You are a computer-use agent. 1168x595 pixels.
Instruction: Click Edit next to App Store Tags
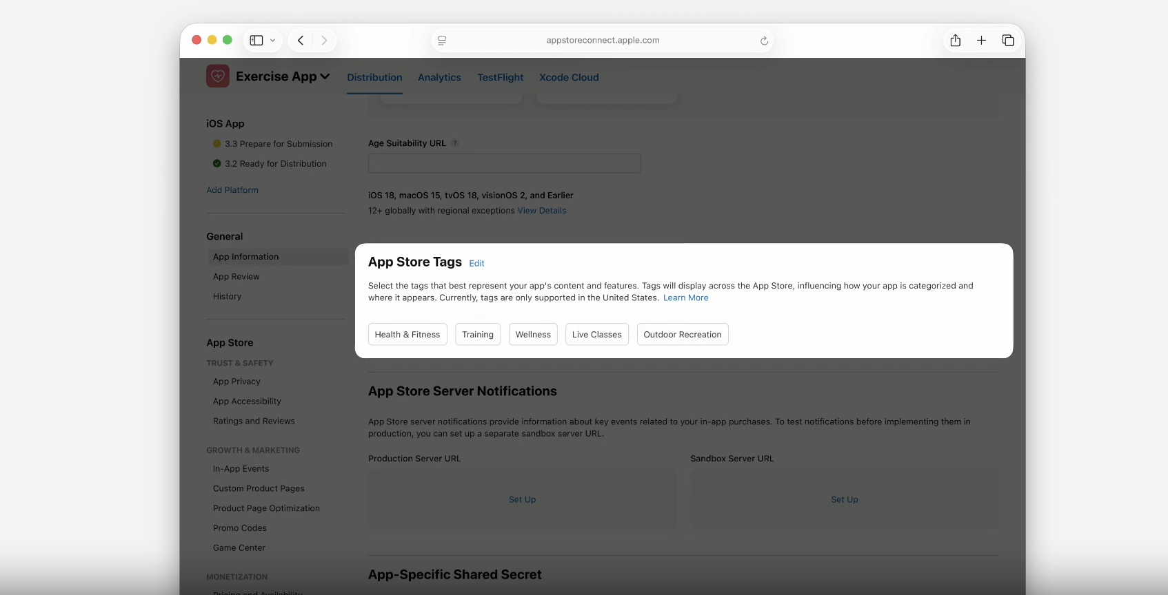[476, 264]
